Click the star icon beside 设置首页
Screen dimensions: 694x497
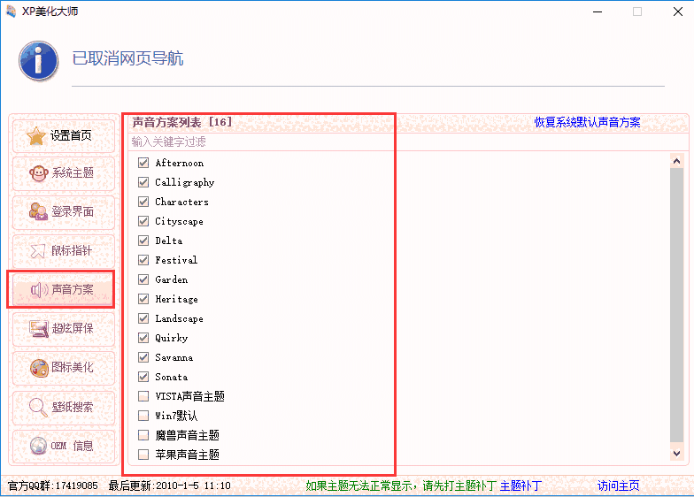point(35,136)
